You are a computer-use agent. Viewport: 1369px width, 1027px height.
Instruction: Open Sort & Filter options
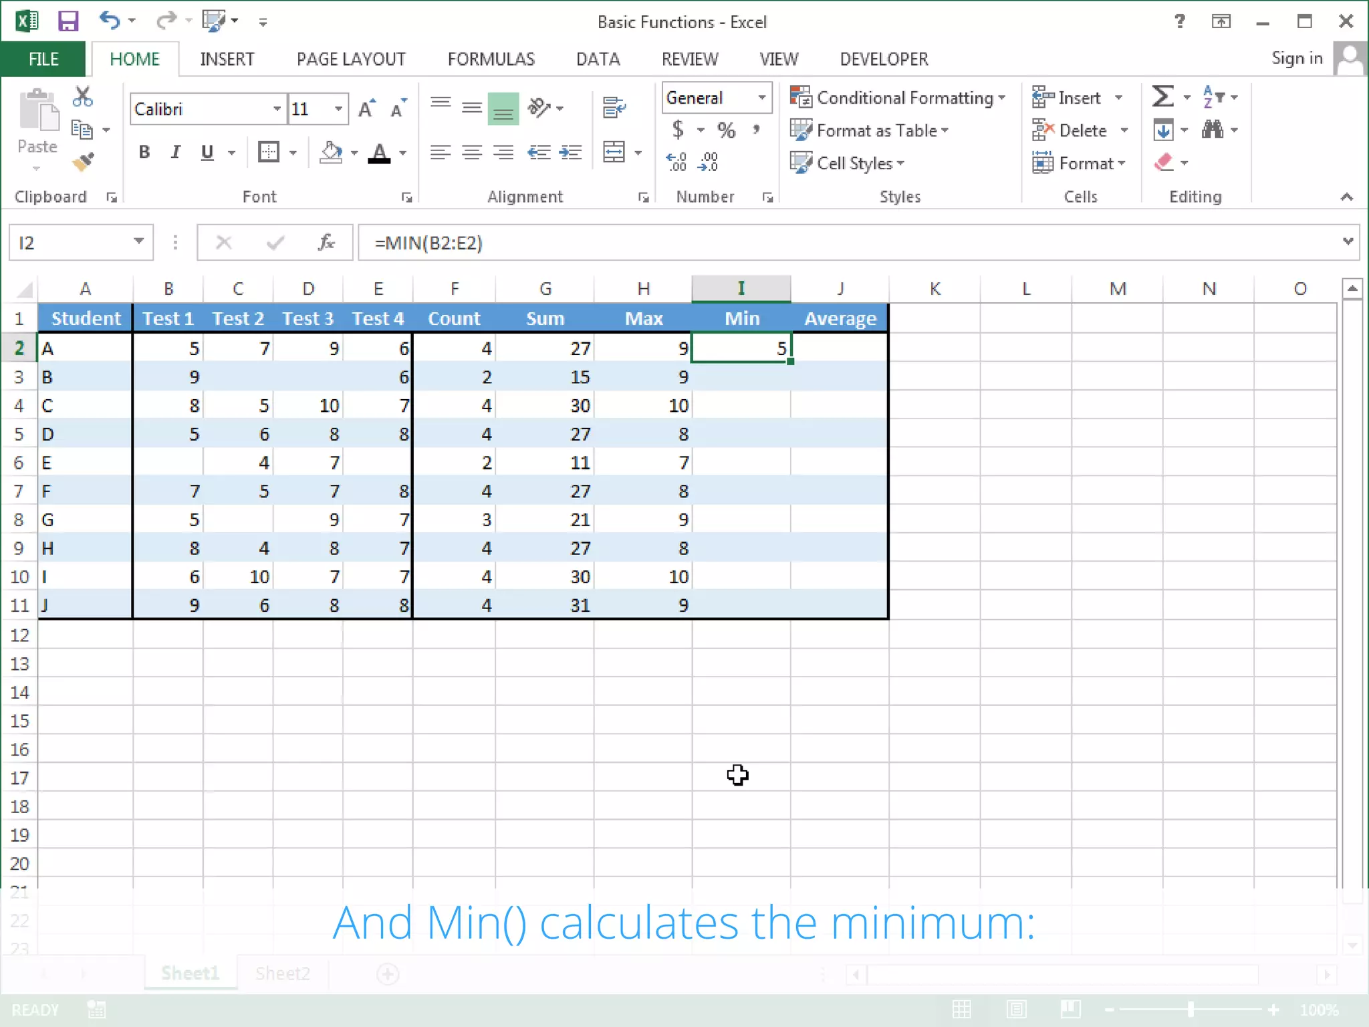coord(1213,97)
